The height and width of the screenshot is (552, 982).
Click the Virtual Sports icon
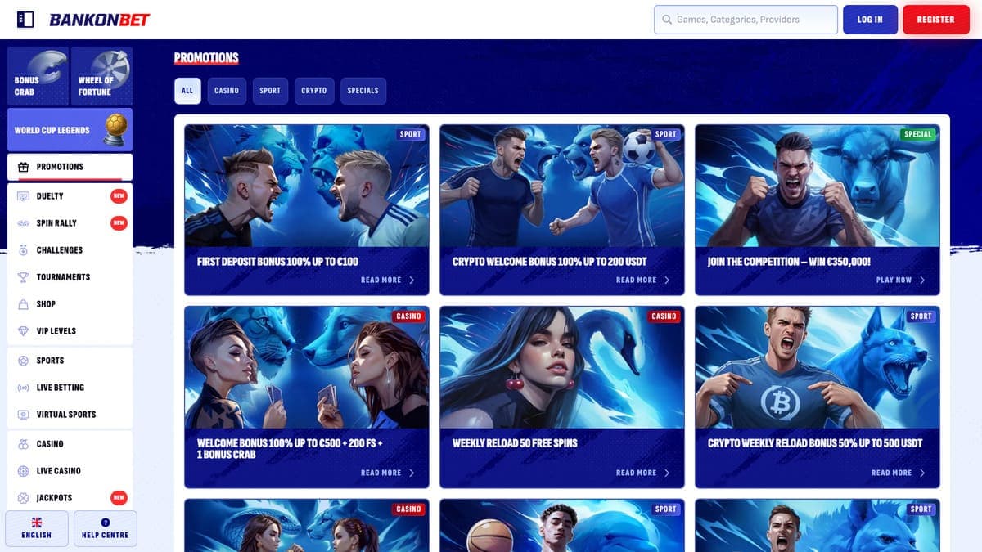pos(23,415)
